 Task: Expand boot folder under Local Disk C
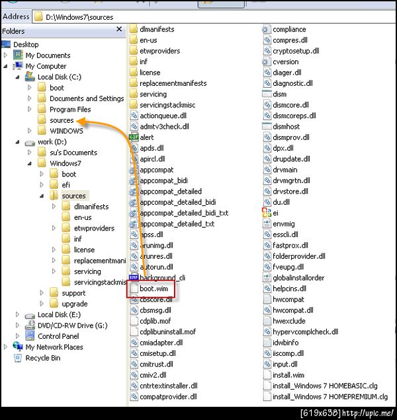pos(30,88)
